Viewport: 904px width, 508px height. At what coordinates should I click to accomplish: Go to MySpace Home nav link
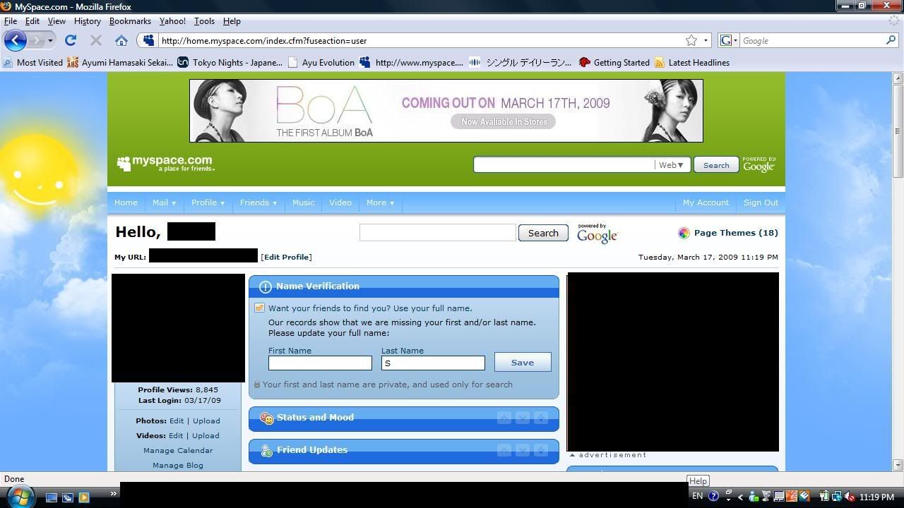click(126, 202)
